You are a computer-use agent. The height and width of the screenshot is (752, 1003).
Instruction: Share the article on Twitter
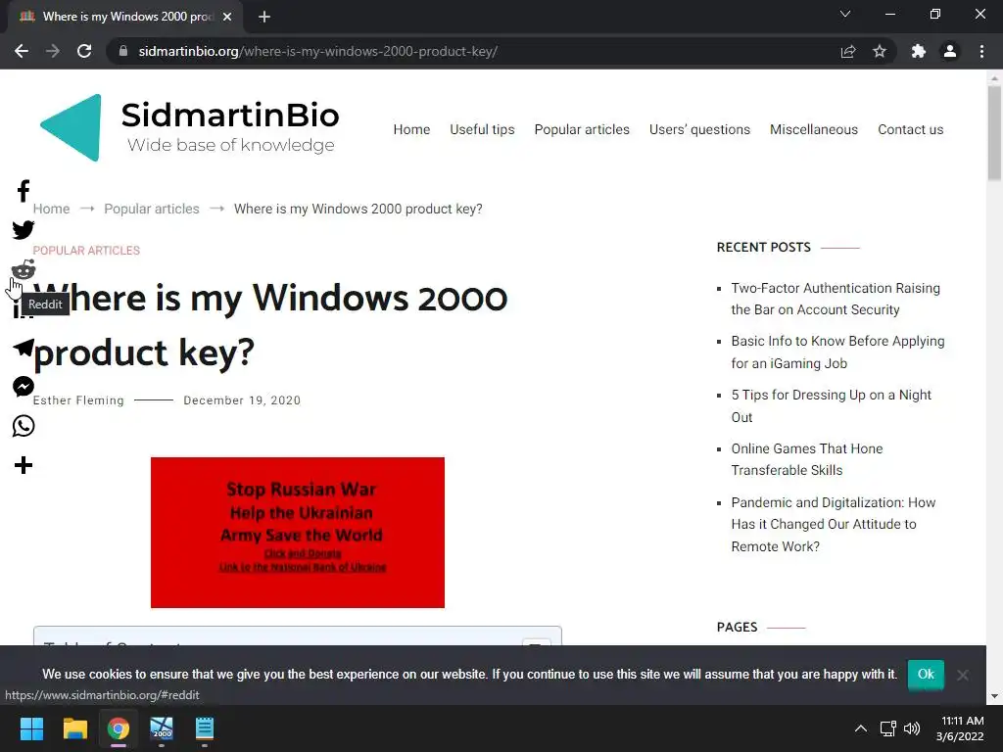coord(24,229)
